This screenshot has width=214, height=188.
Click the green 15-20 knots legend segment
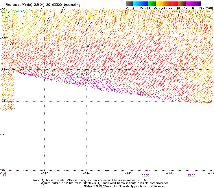pos(152,3)
